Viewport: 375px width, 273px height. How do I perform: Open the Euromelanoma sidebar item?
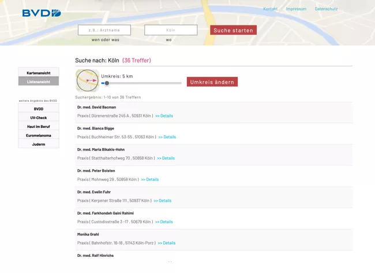(x=39, y=135)
